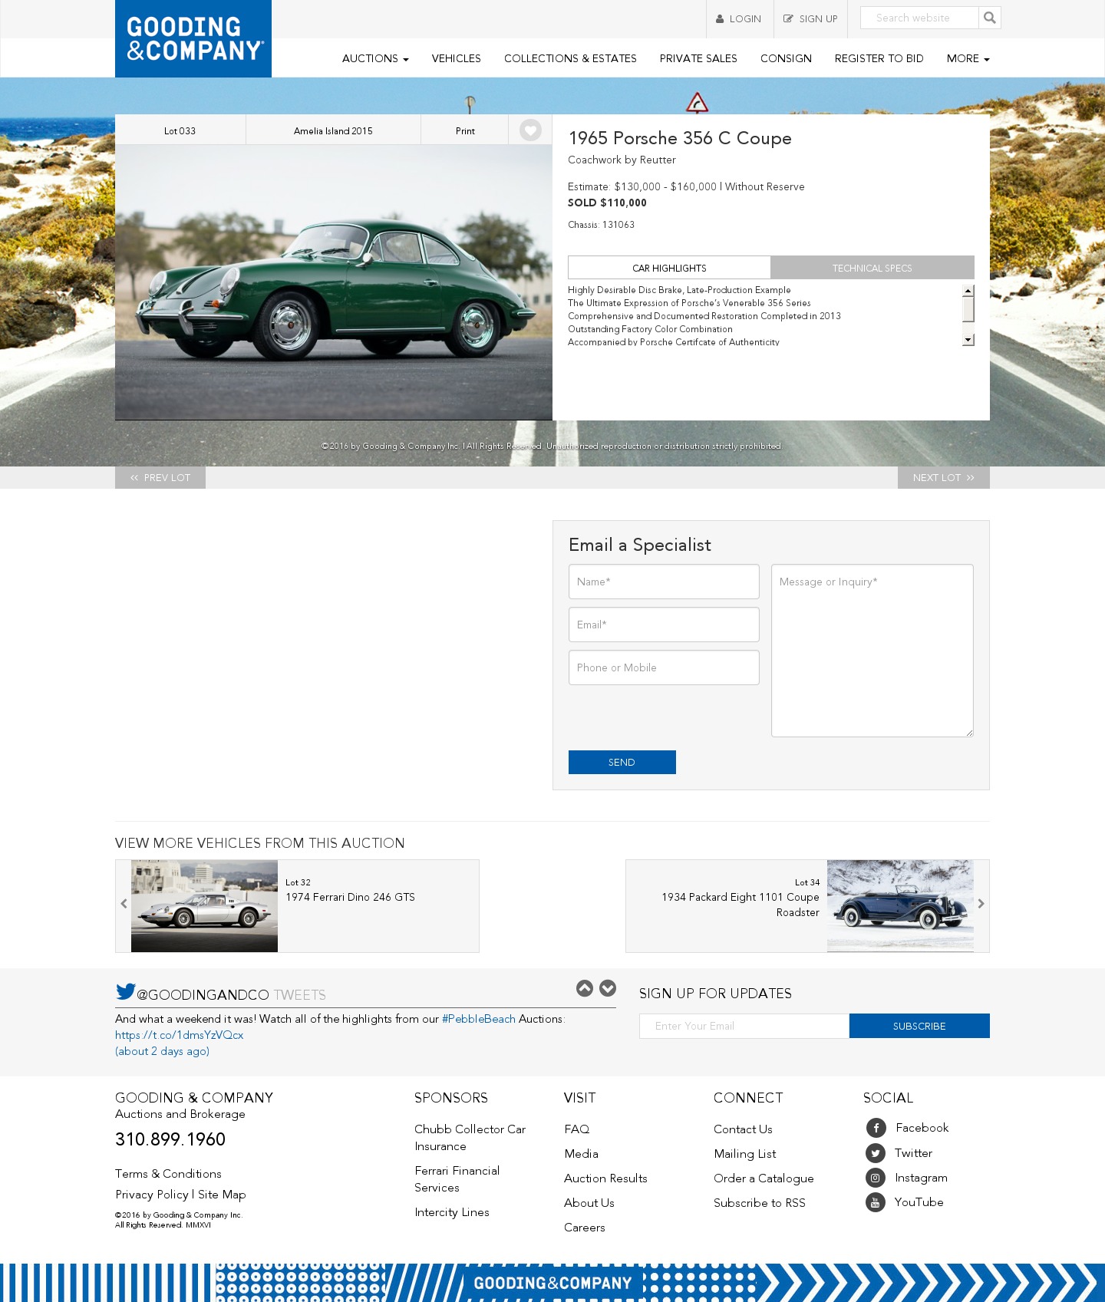
Task: Open the Intercity Lines link
Action: pyautogui.click(x=452, y=1212)
